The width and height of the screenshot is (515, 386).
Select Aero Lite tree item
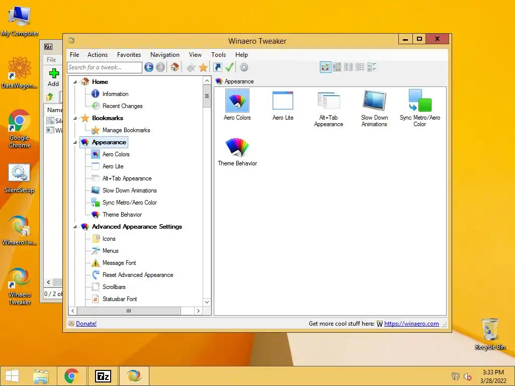[113, 166]
